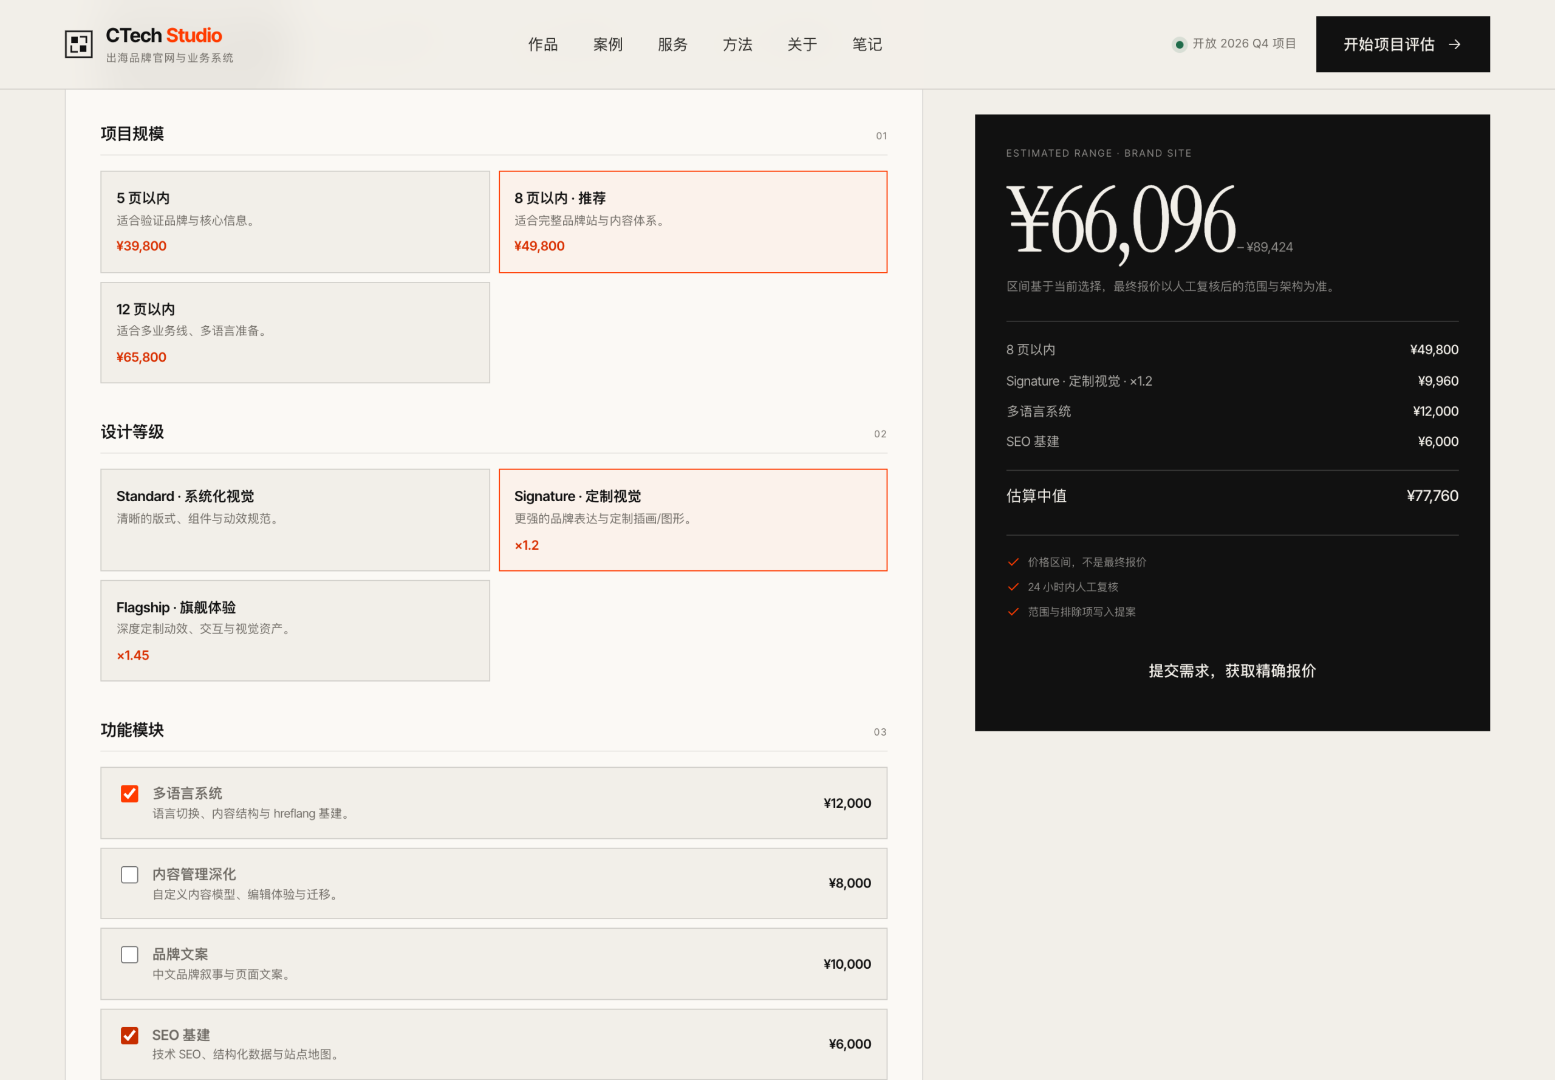
Task: Open the 方法 nav item
Action: pyautogui.click(x=737, y=45)
